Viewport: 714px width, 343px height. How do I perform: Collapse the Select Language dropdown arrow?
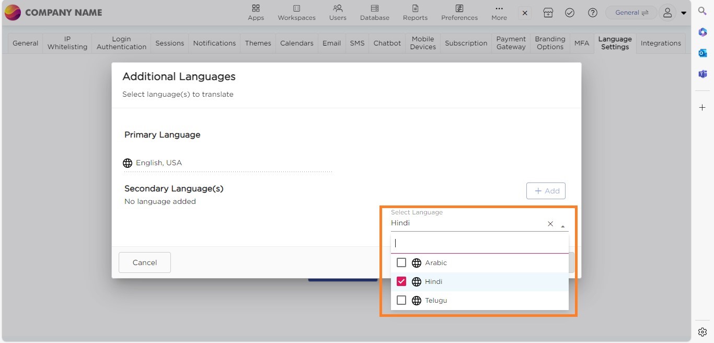(563, 226)
